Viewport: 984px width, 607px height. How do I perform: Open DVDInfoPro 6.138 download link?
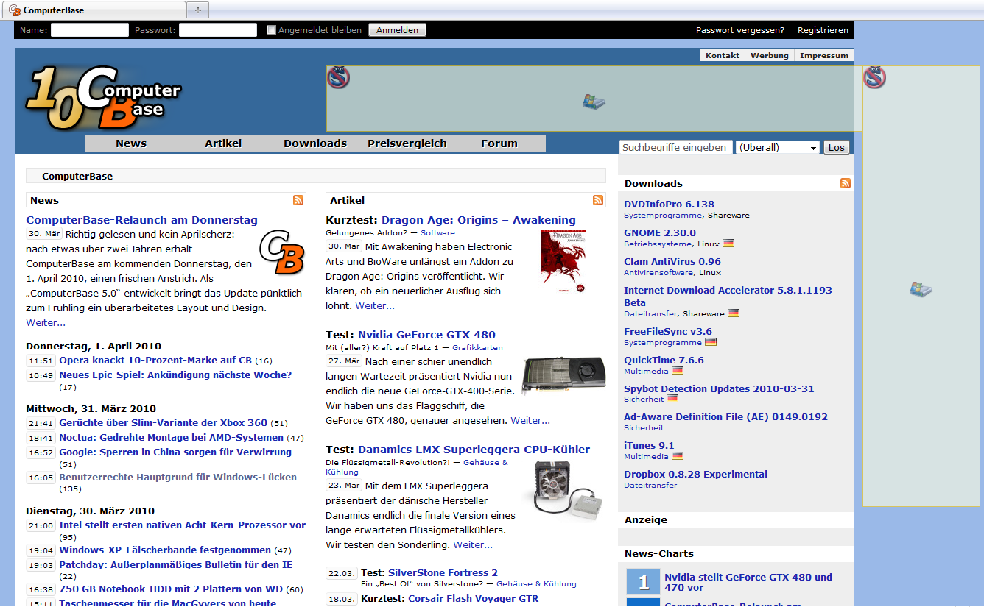tap(669, 205)
